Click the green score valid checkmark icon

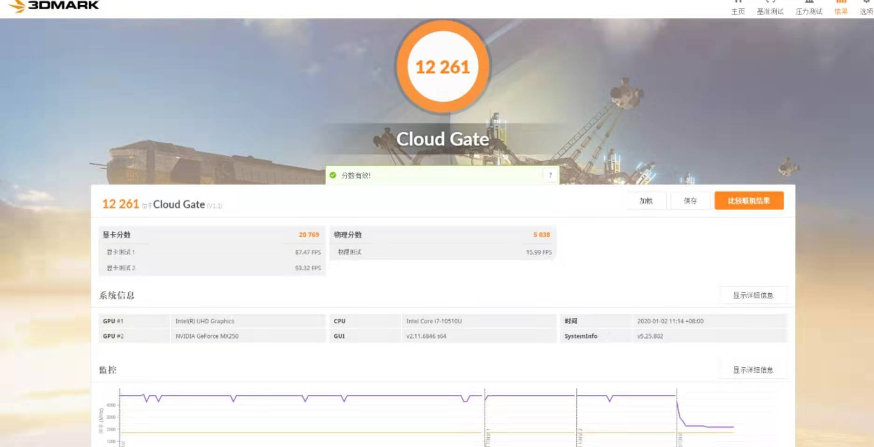[x=333, y=175]
